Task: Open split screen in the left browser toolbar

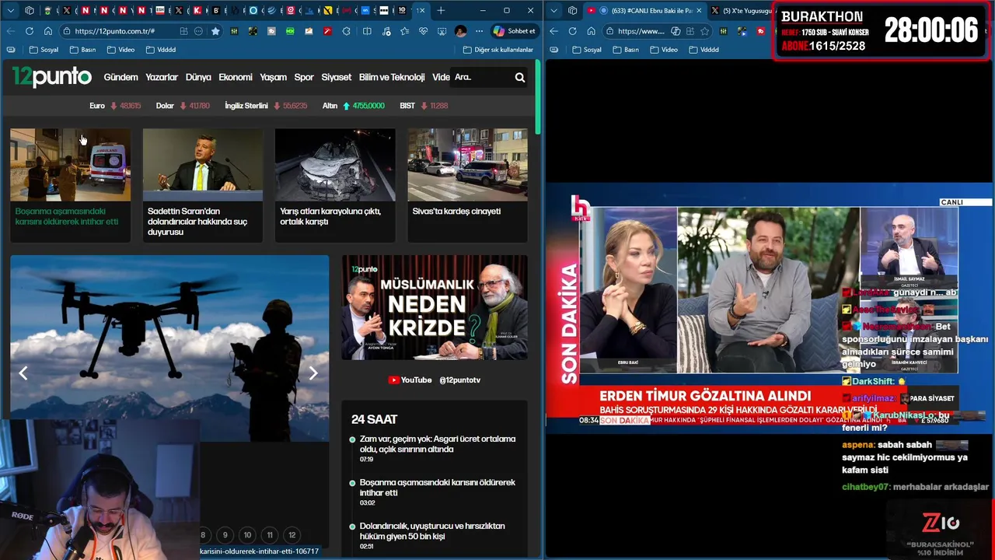Action: (x=367, y=31)
